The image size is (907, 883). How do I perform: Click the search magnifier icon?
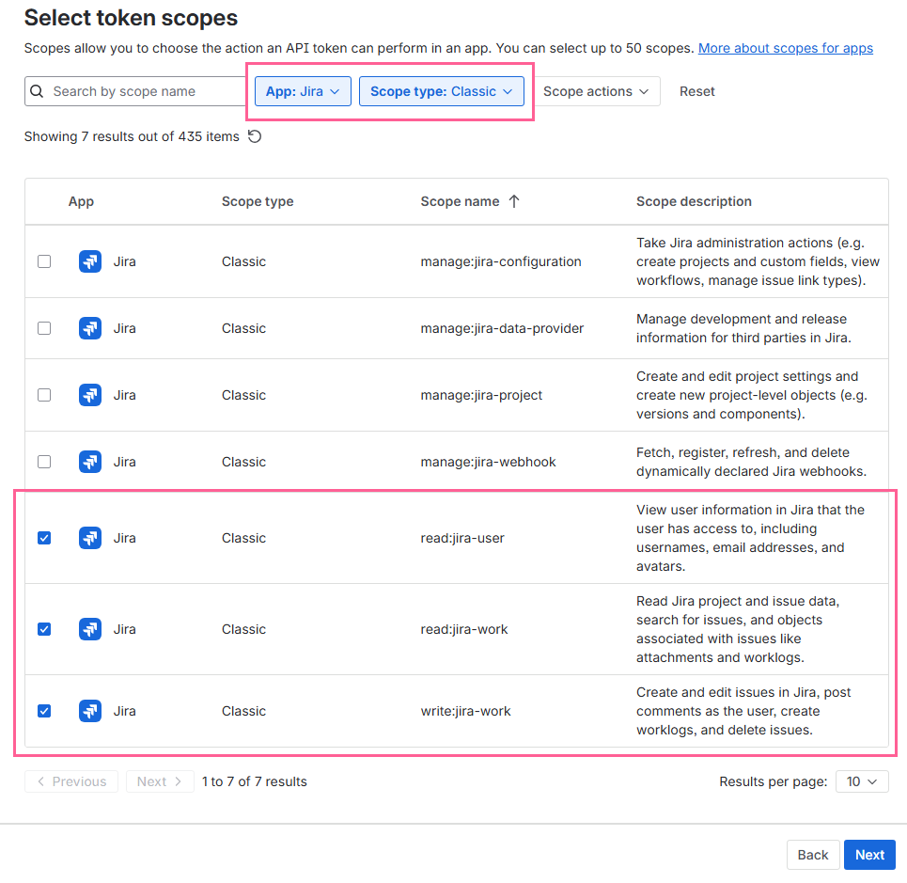point(37,91)
